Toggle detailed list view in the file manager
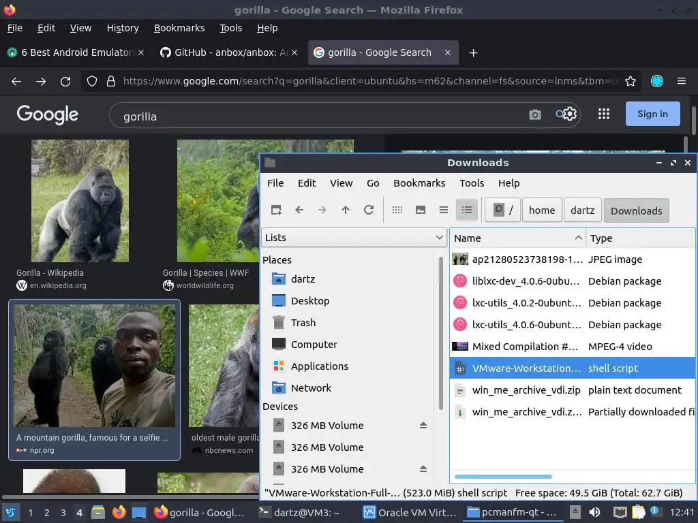The image size is (698, 523). pyautogui.click(x=466, y=210)
